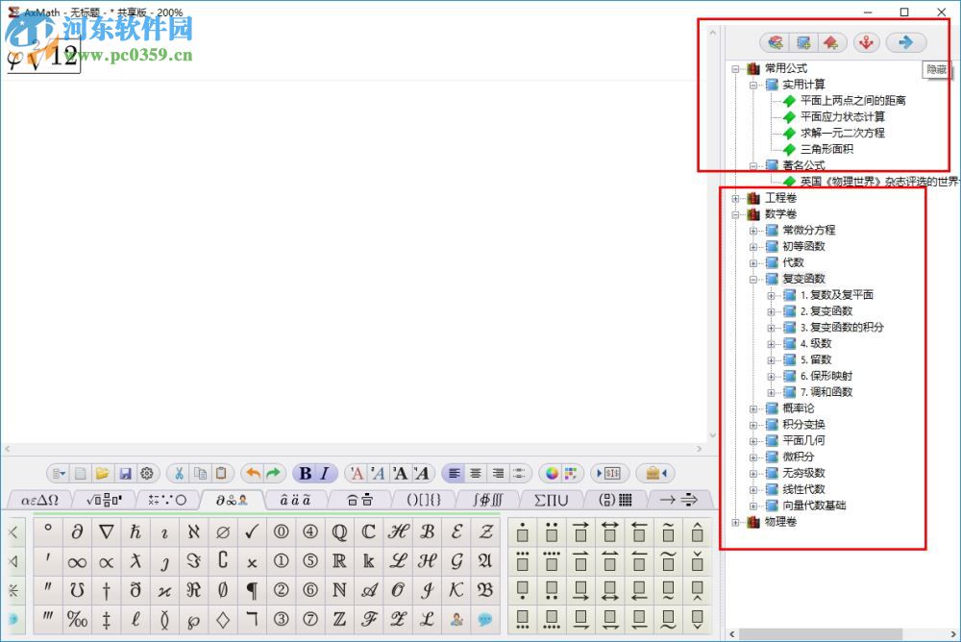Expand the 工程卷 tree node
The height and width of the screenshot is (642, 961).
pos(736,197)
